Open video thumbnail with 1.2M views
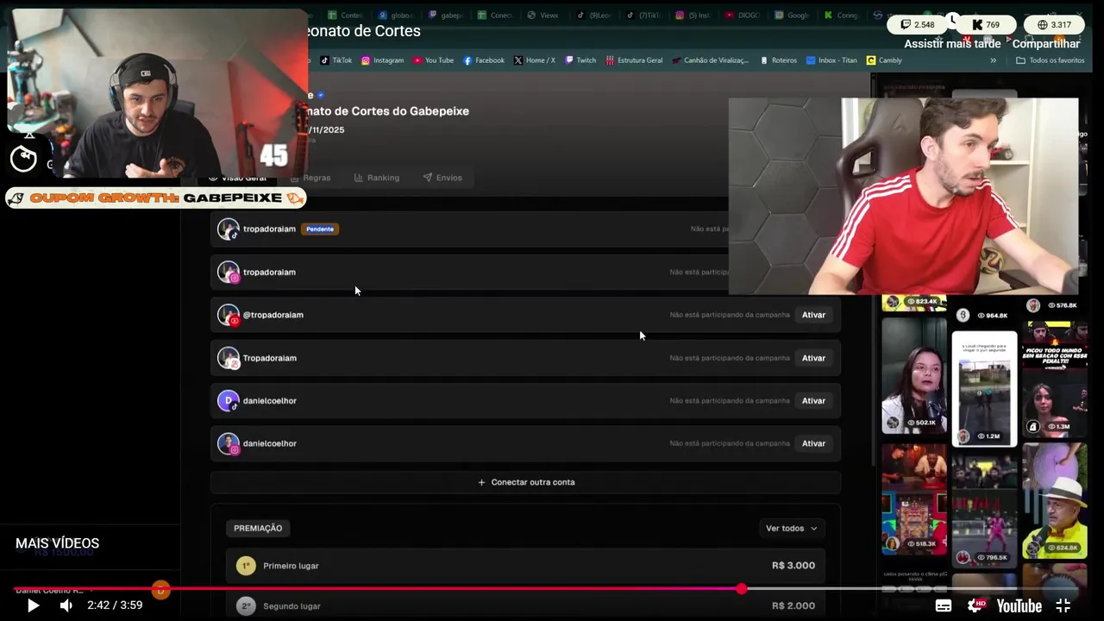The width and height of the screenshot is (1104, 621). 984,389
